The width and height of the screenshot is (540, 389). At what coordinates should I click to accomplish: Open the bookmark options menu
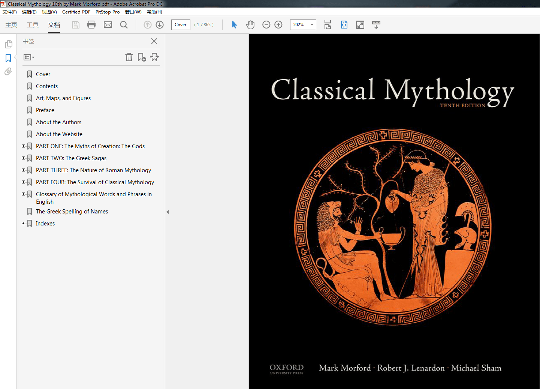click(28, 57)
